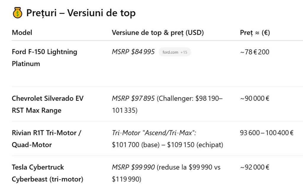Click the 'Prețuri – Versiuni de top' heading
The width and height of the screenshot is (303, 191).
coord(81,13)
